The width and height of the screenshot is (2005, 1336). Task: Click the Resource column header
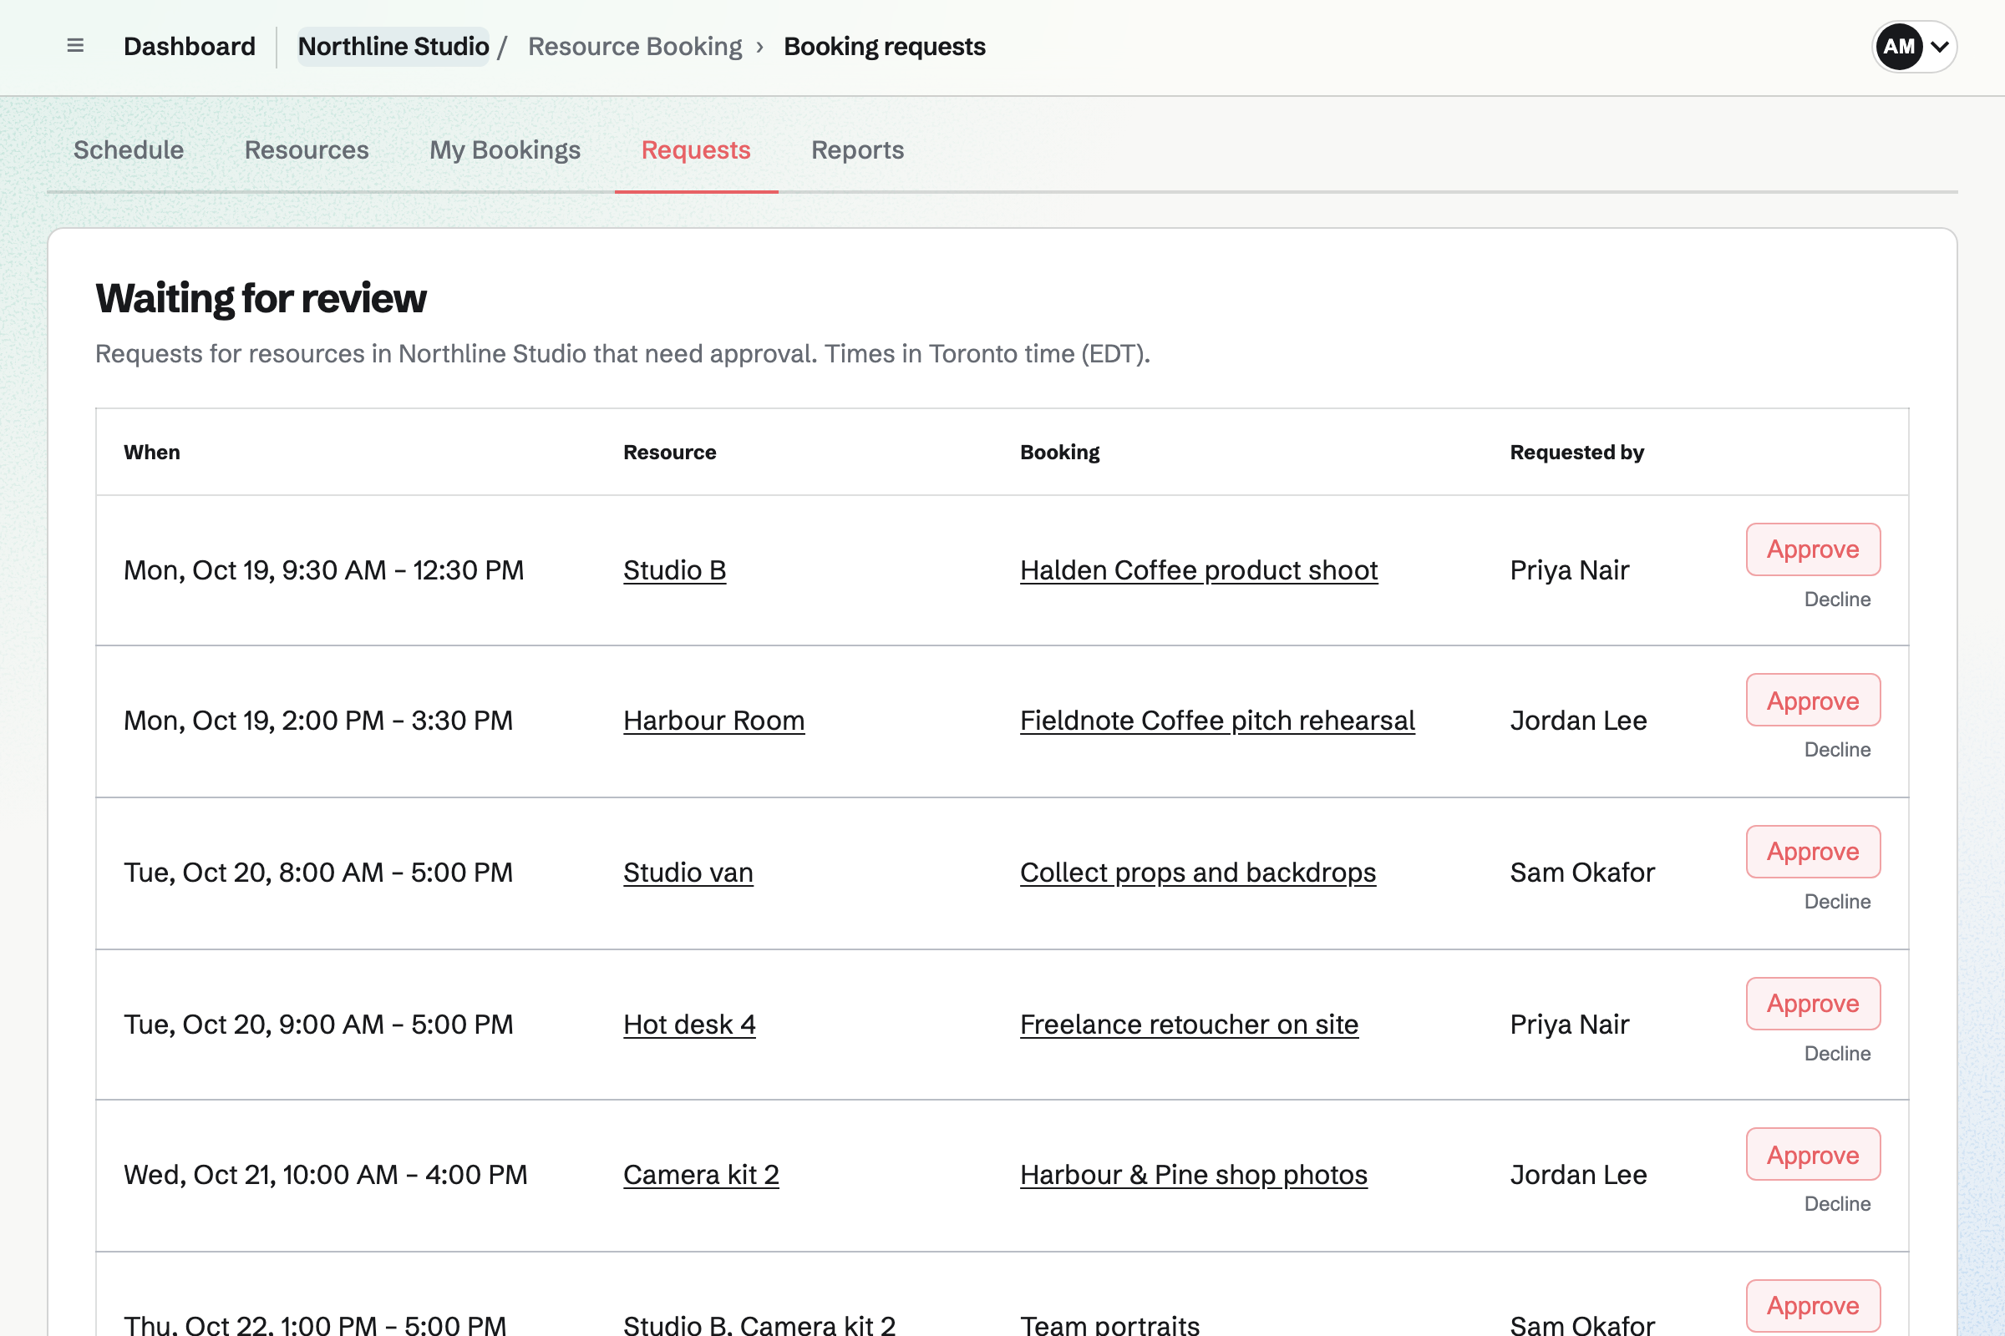click(x=669, y=453)
